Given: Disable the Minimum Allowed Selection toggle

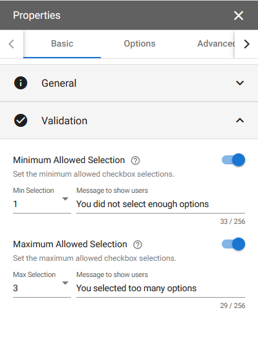Looking at the screenshot, I should pyautogui.click(x=233, y=160).
